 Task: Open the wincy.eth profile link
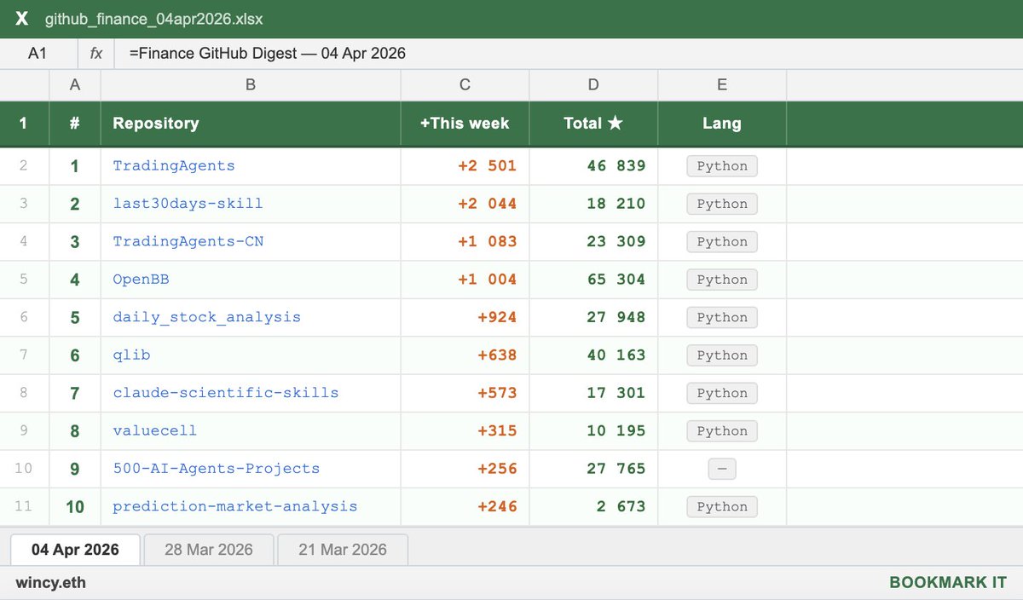tap(53, 582)
